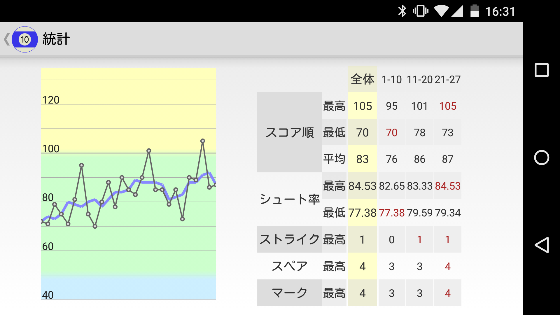This screenshot has height=315, width=560.
Task: Tap lowest score 73 for games 21-27
Action: (448, 132)
